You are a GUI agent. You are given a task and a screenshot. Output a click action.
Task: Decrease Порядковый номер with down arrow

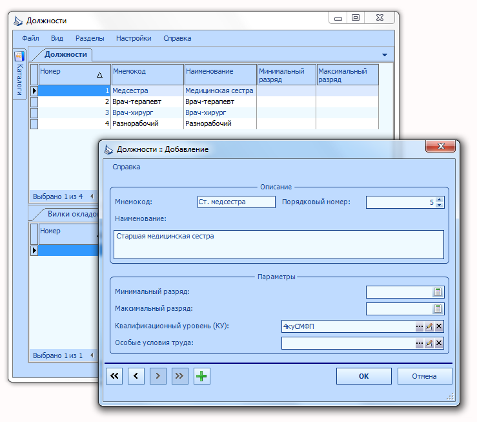[440, 206]
